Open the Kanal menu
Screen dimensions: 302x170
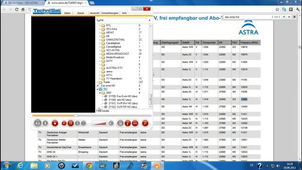(x=81, y=13)
